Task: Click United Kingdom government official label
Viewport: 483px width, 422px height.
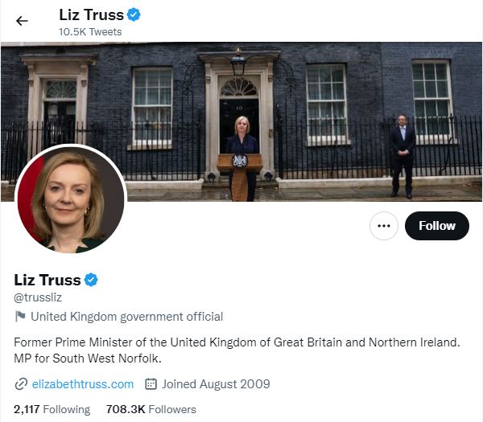Action: (x=126, y=317)
